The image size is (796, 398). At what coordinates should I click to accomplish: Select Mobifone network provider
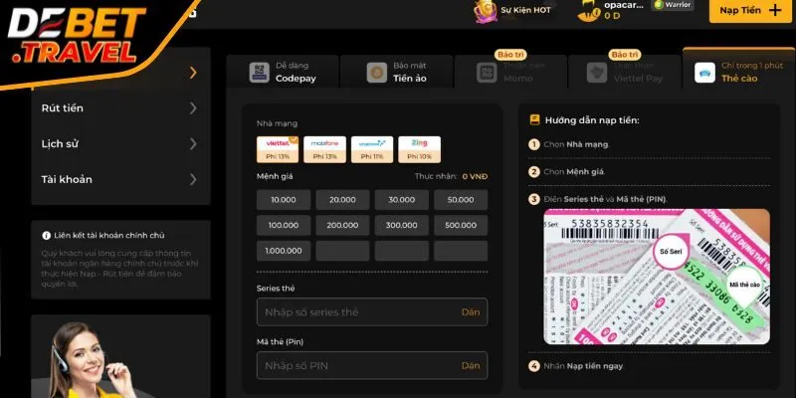[324, 149]
